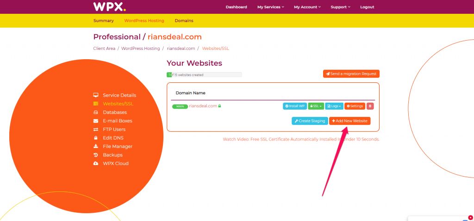The height and width of the screenshot is (221, 474).
Task: Click the Websites/SSL breadcrumb
Action: click(216, 48)
